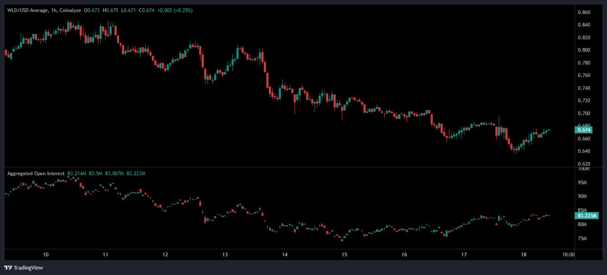Select the 12 date marker on time axis

[165, 255]
